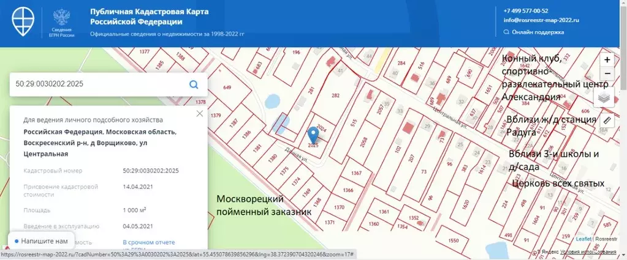Click the cadastral number value 50:29:0030202:2025
The height and width of the screenshot is (260, 627).
click(151, 171)
